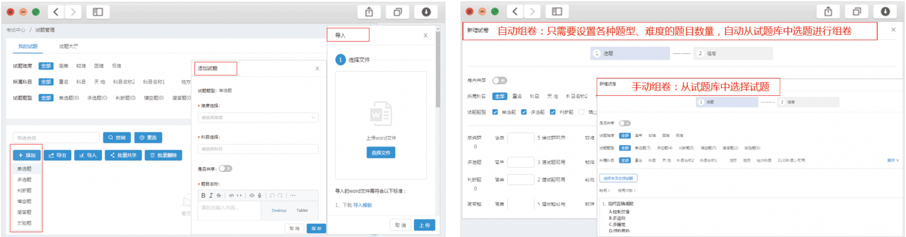This screenshot has height=237, width=906.
Task: Apply strikethrough in the question editor
Action: 218,195
